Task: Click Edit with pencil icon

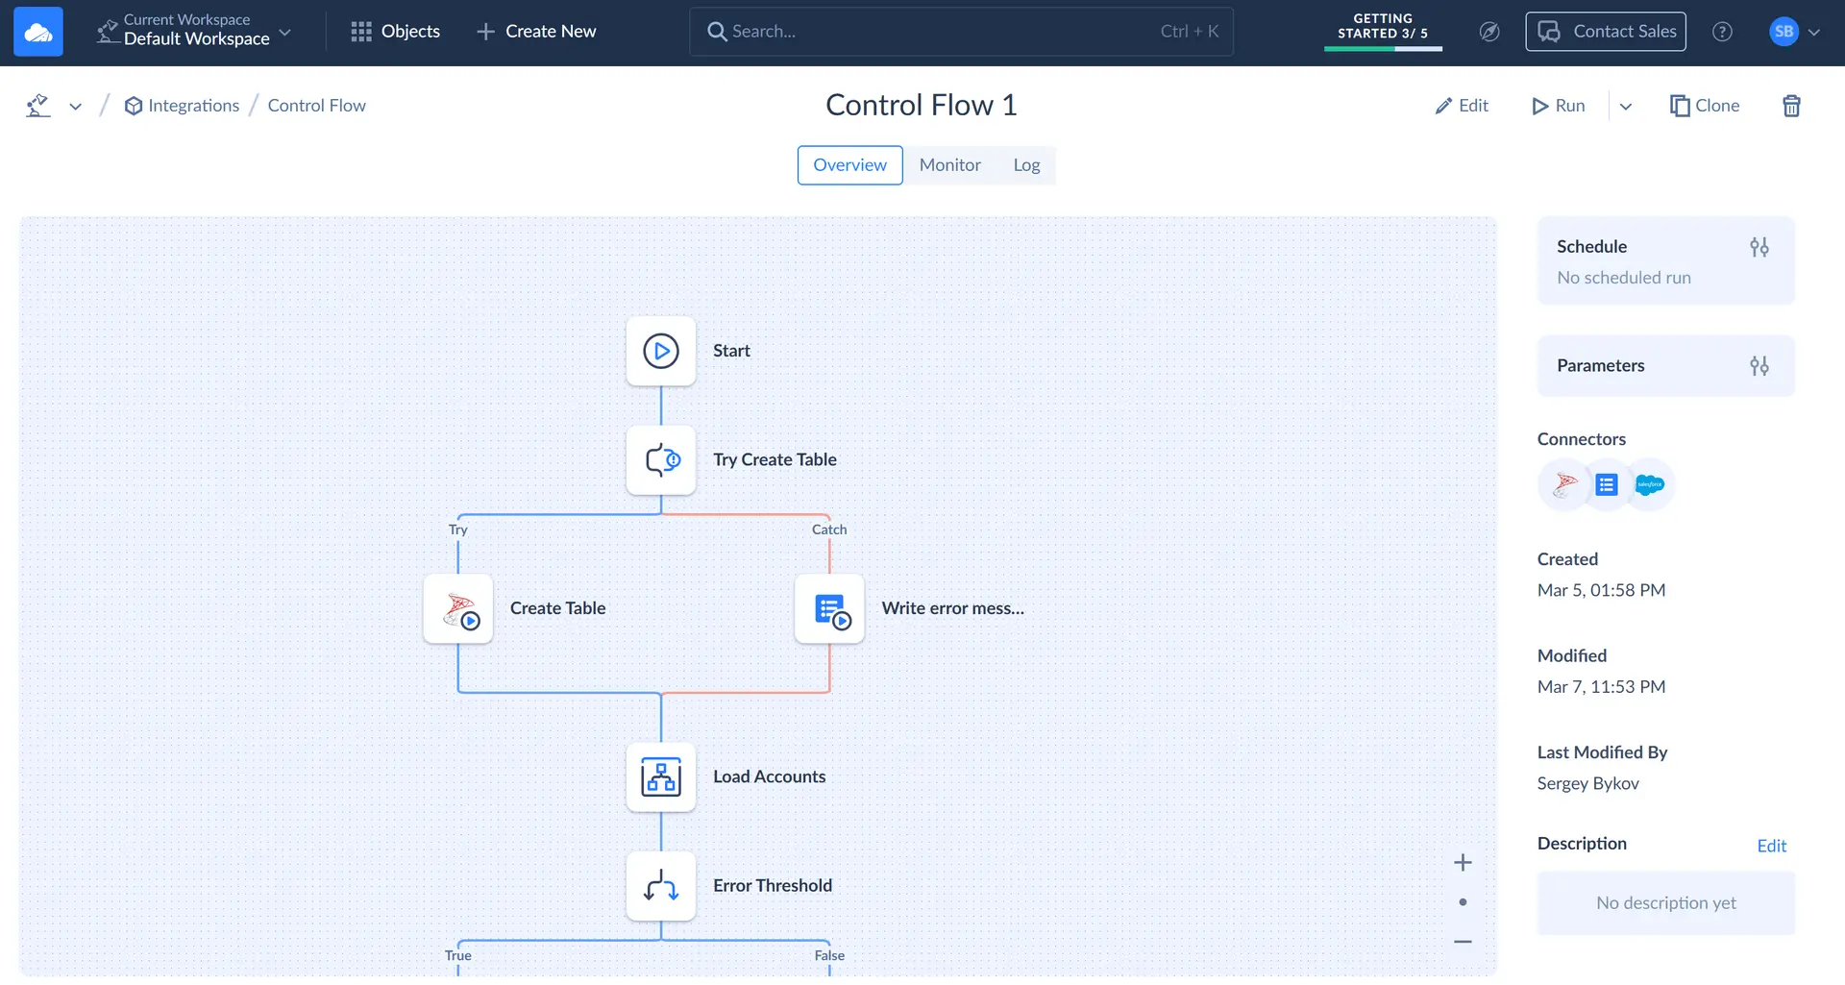Action: (x=1462, y=106)
